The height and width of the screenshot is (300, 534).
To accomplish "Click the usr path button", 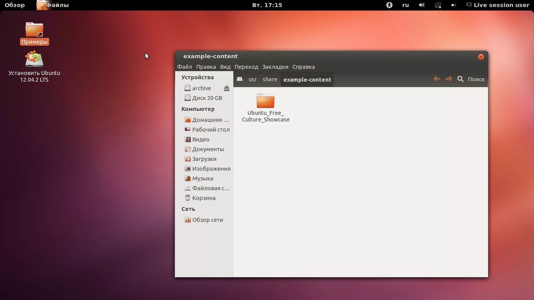I will pos(253,79).
